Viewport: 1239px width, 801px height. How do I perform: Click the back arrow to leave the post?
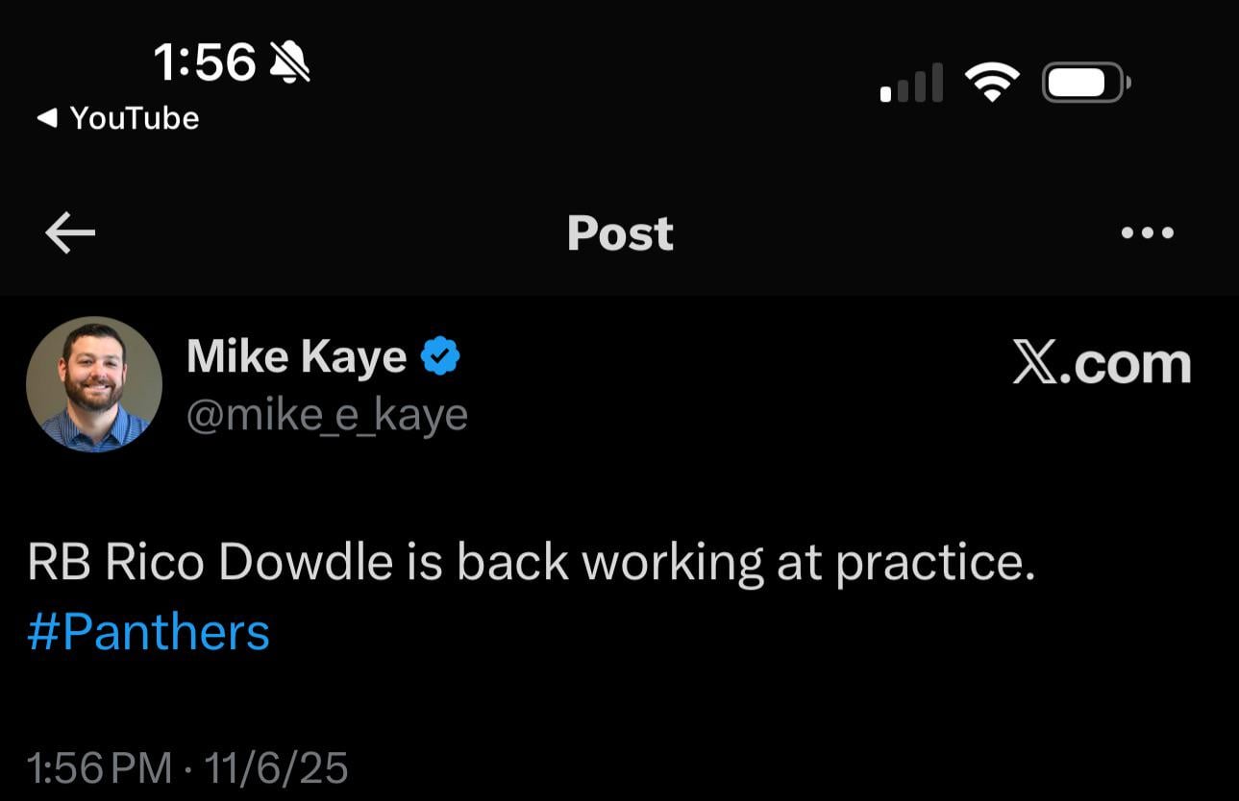point(69,231)
